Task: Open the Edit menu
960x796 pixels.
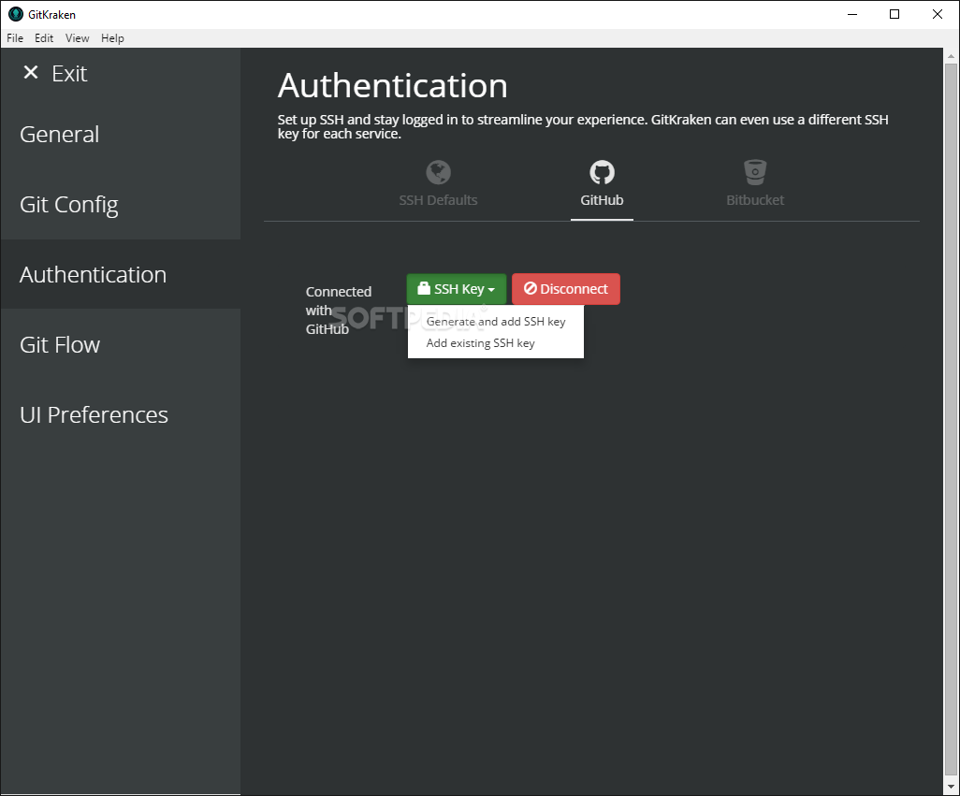Action: (x=44, y=38)
